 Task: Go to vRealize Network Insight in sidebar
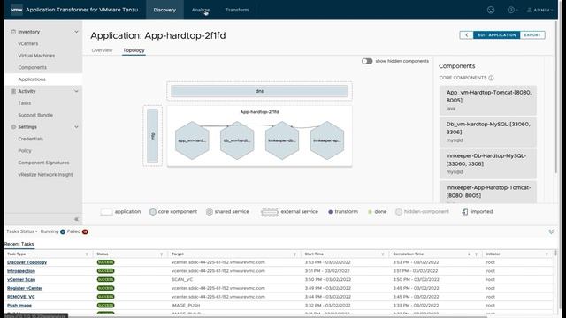(x=45, y=175)
